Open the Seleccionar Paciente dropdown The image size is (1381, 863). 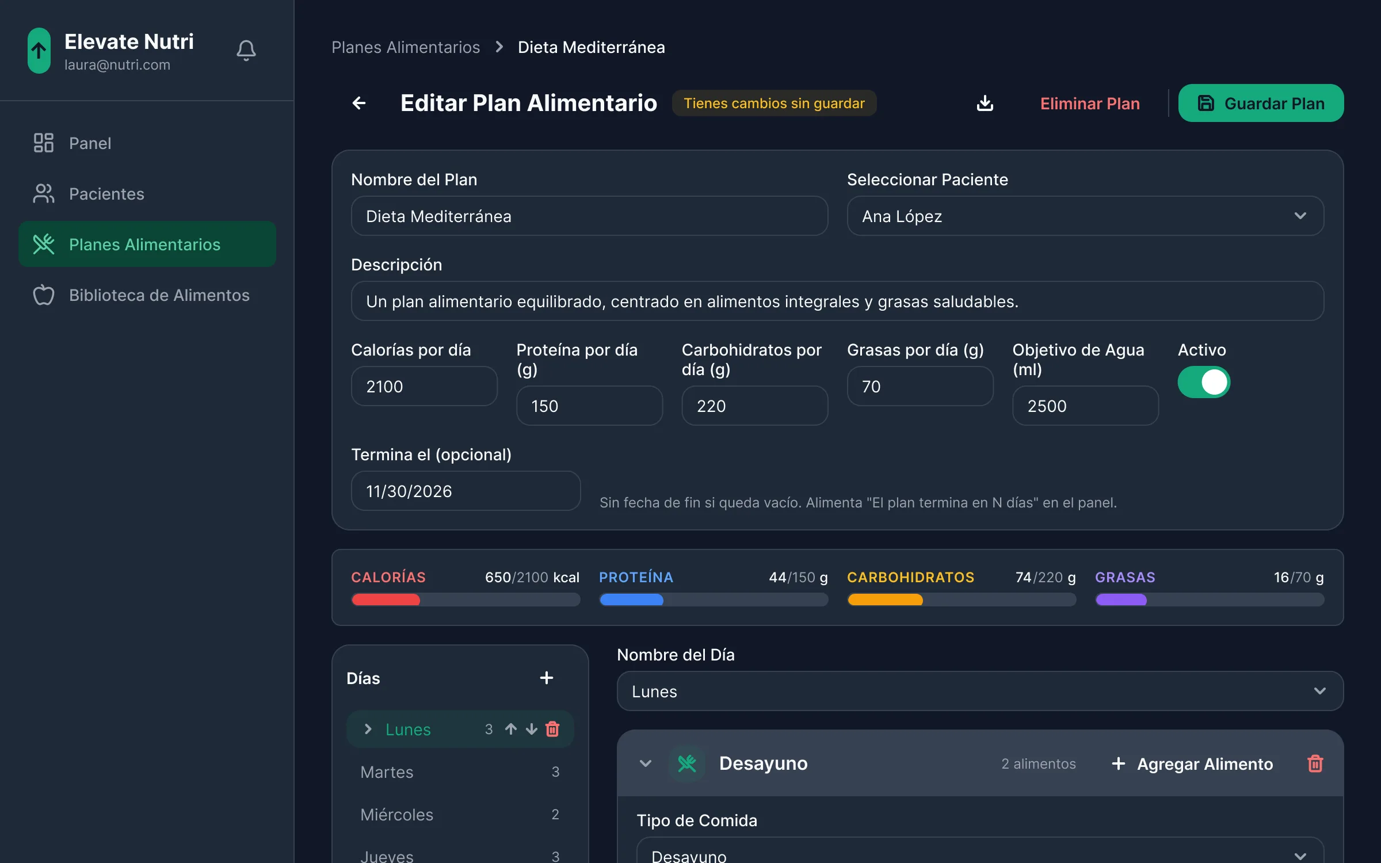pos(1085,216)
